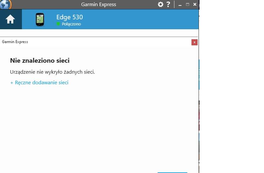Screen dimensions: 264x173
Task: Close the Garmin Express main window
Action: tap(195, 5)
